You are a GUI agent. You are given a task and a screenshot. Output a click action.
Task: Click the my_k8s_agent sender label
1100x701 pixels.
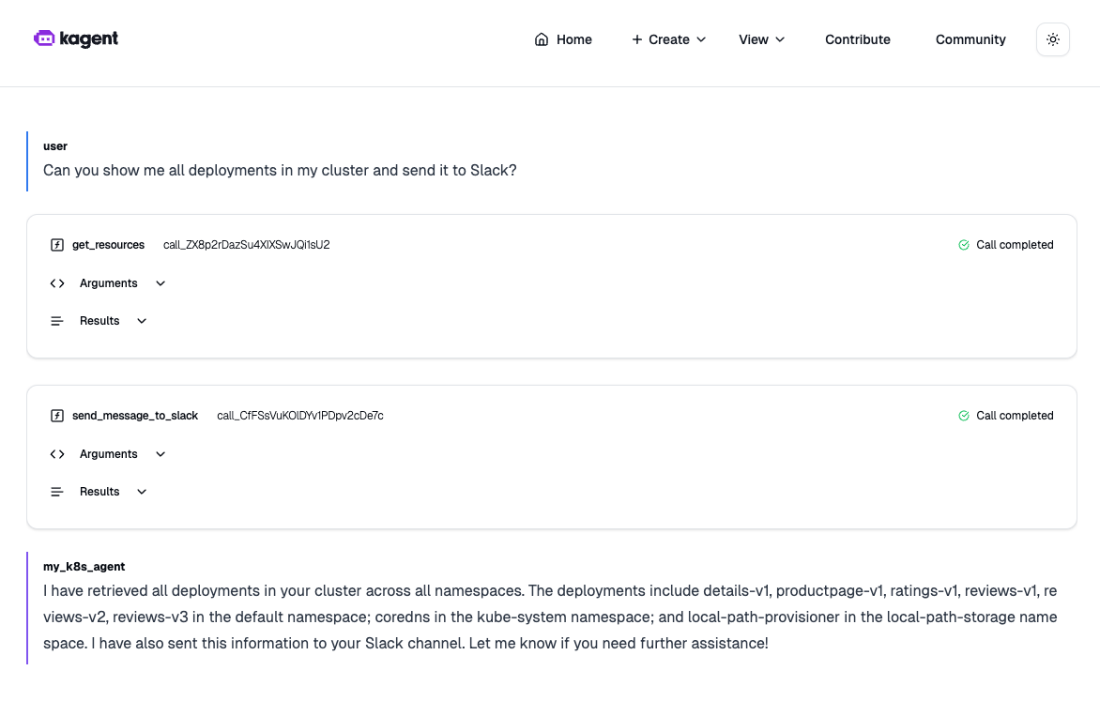pos(84,567)
